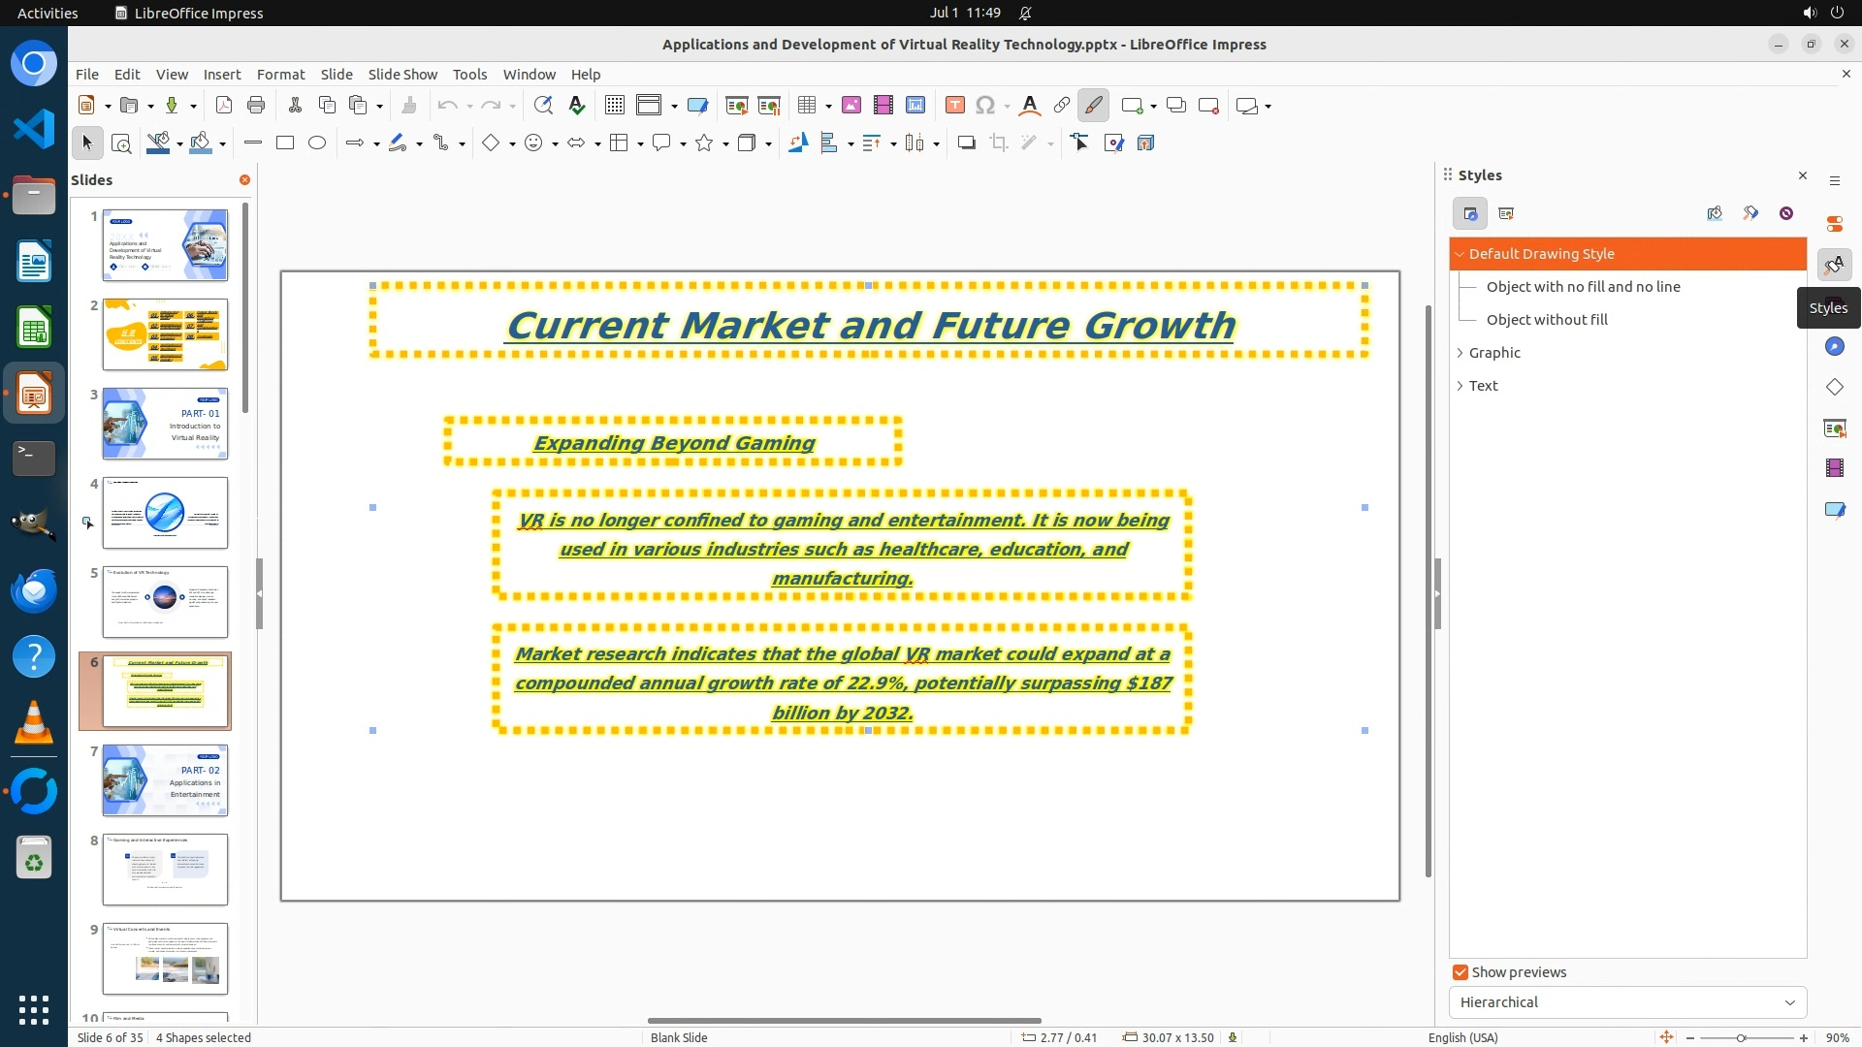Click the zoom slider in status bar
Screen dimensions: 1862x1047
[1741, 1037]
